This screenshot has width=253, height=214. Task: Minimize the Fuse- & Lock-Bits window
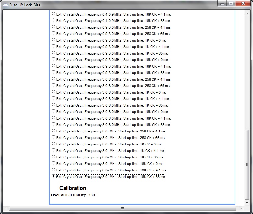coord(222,3)
